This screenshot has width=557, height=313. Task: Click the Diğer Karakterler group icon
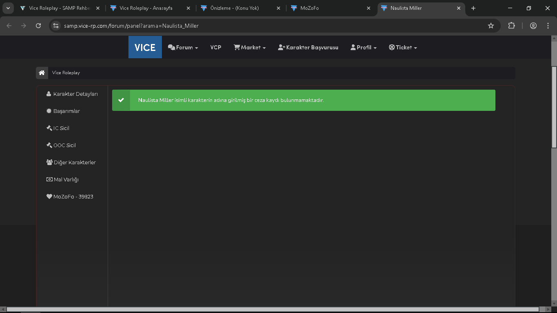pyautogui.click(x=50, y=162)
